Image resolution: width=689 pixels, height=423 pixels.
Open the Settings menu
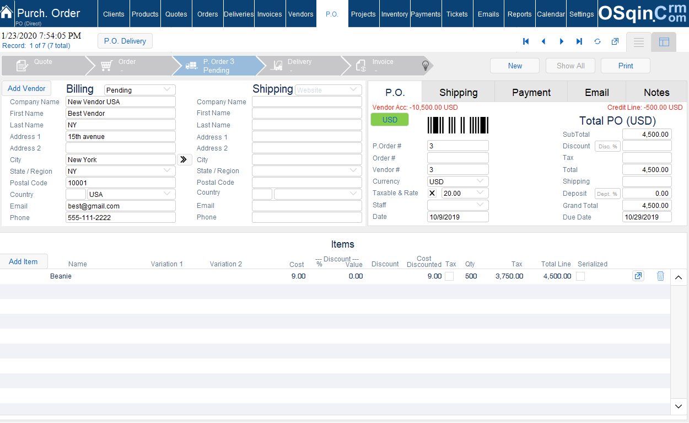click(x=582, y=14)
